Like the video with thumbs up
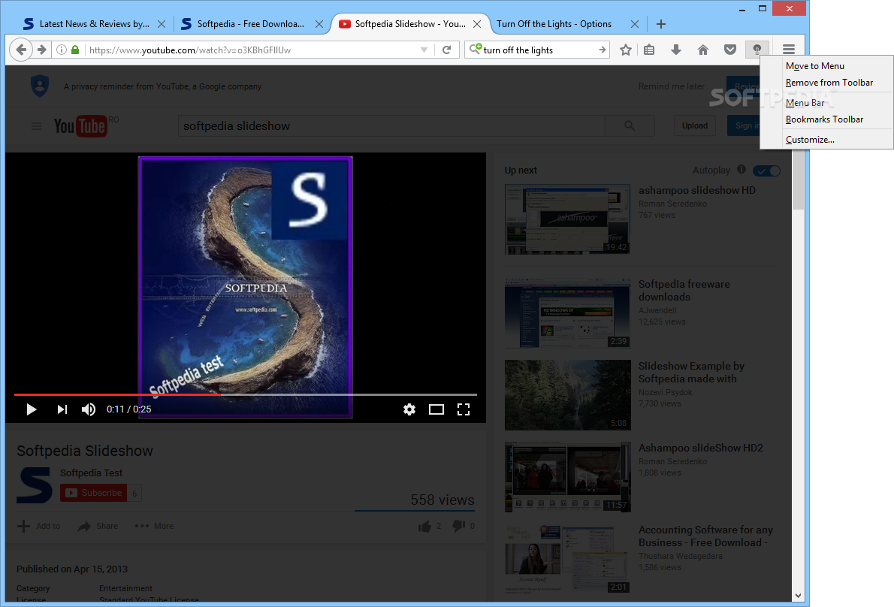The height and width of the screenshot is (607, 894). point(424,526)
